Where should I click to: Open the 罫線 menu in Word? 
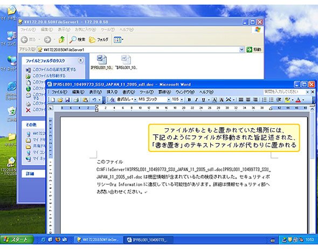coord(164,92)
